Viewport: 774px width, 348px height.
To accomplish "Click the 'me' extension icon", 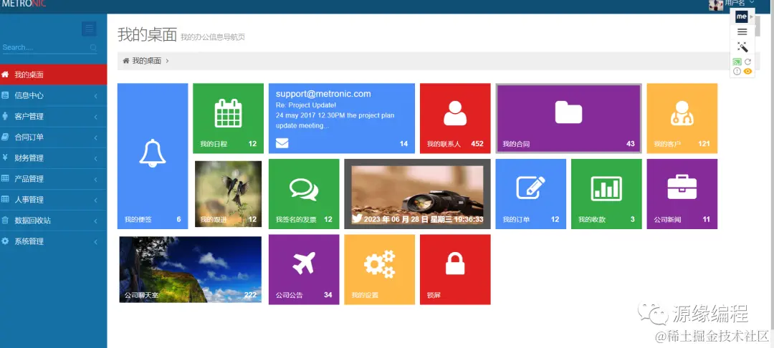I will tap(742, 16).
